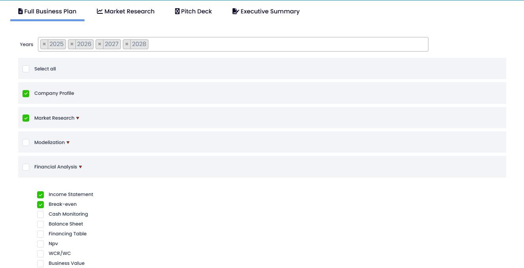524x268 pixels.
Task: Remove the 2028 year tag
Action: pos(127,44)
